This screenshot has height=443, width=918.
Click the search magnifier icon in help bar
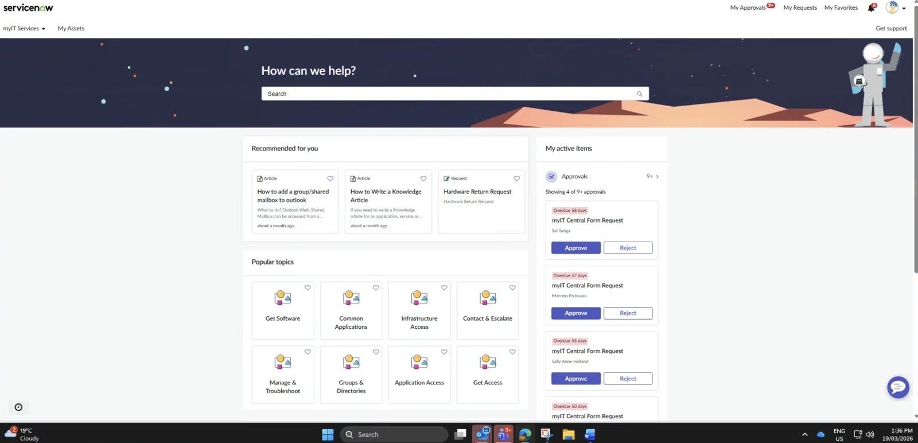click(x=639, y=94)
